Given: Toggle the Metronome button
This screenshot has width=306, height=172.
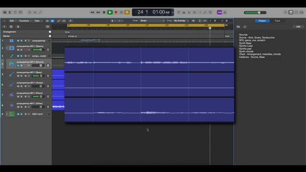Looking at the screenshot, I should (x=225, y=12).
